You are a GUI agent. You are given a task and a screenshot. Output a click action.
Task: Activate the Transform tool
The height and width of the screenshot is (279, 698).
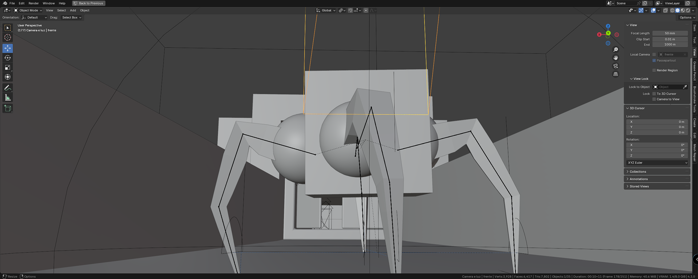(x=8, y=77)
